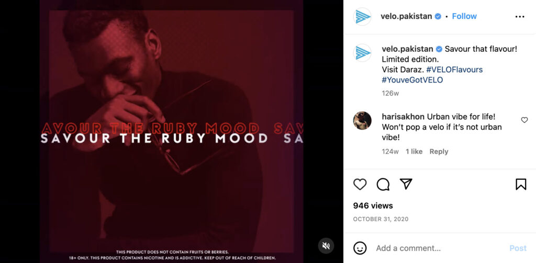The width and height of the screenshot is (536, 263).
Task: Open harisakhon username link
Action: click(x=403, y=117)
